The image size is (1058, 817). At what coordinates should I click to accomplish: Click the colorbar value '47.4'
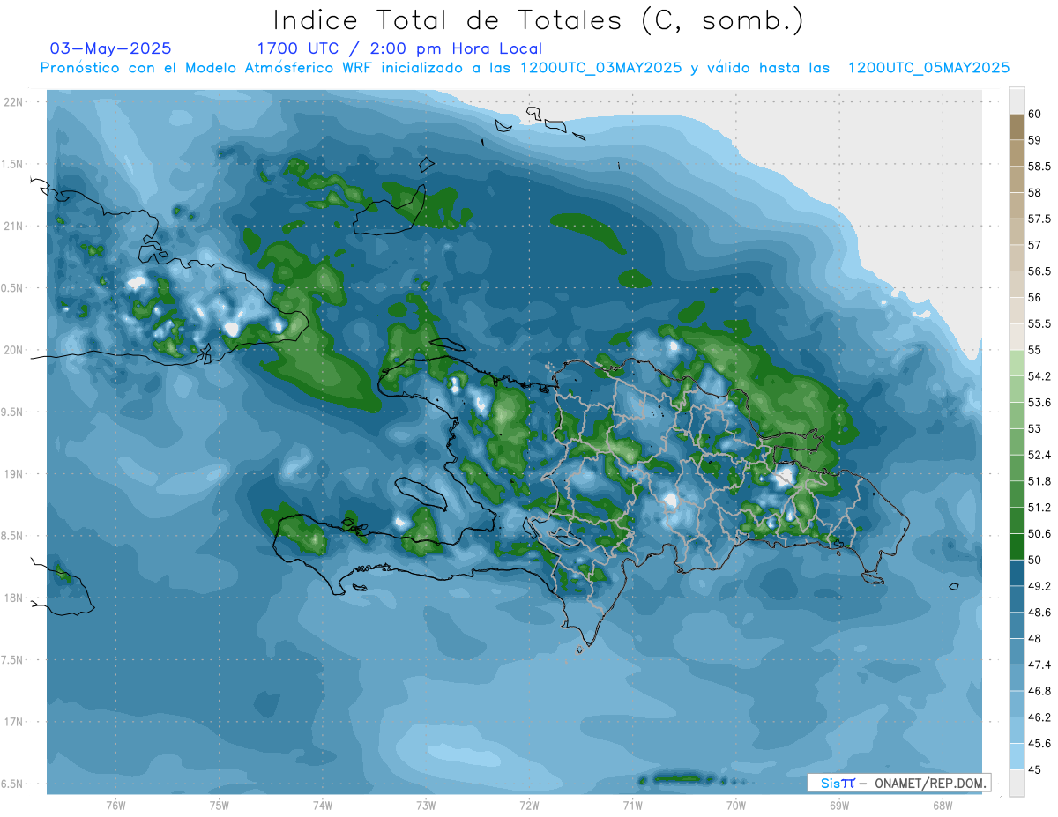(x=1039, y=665)
